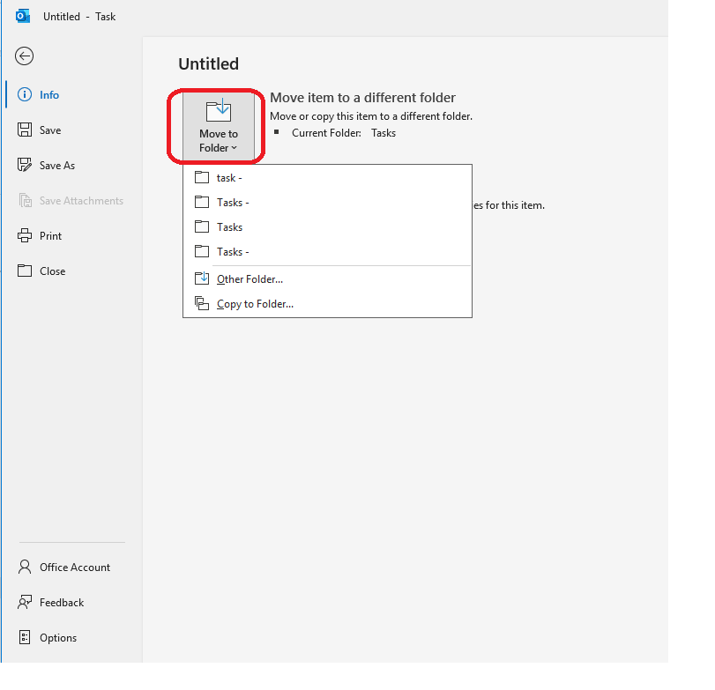Open Outlook Options
715x690 pixels.
point(73,638)
